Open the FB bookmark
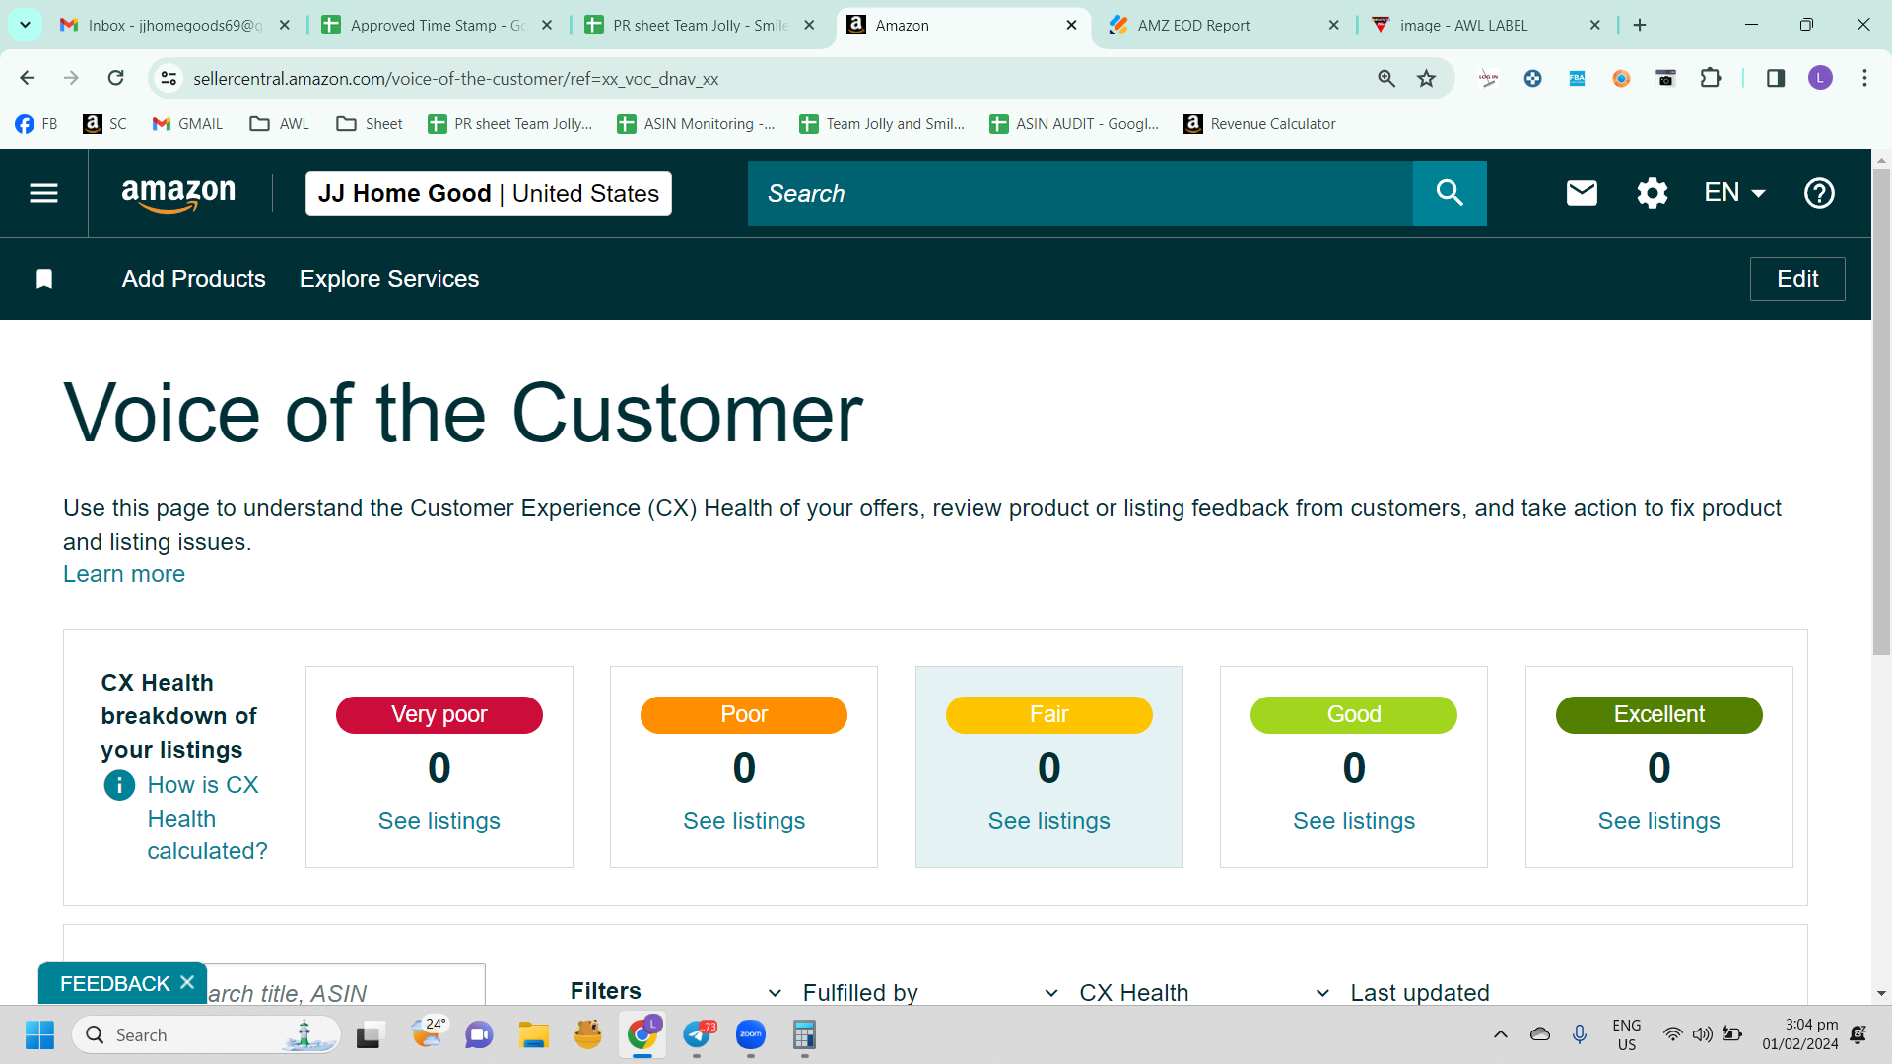This screenshot has width=1892, height=1064. [x=36, y=124]
